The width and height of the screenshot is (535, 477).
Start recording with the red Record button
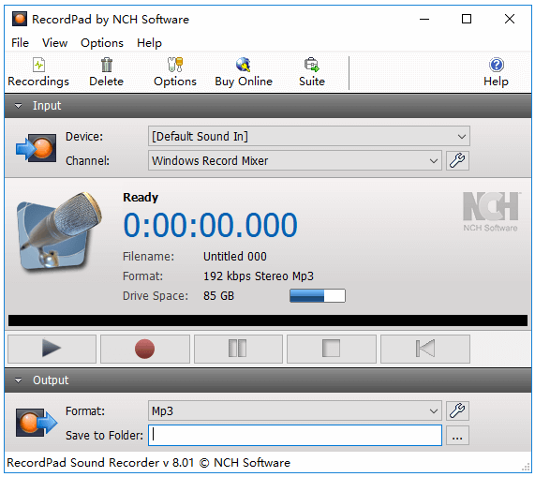point(145,349)
